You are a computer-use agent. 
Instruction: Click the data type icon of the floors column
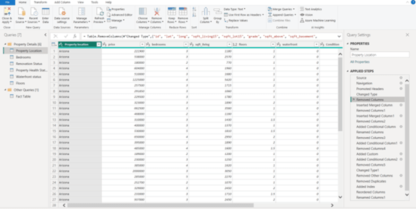(x=235, y=44)
